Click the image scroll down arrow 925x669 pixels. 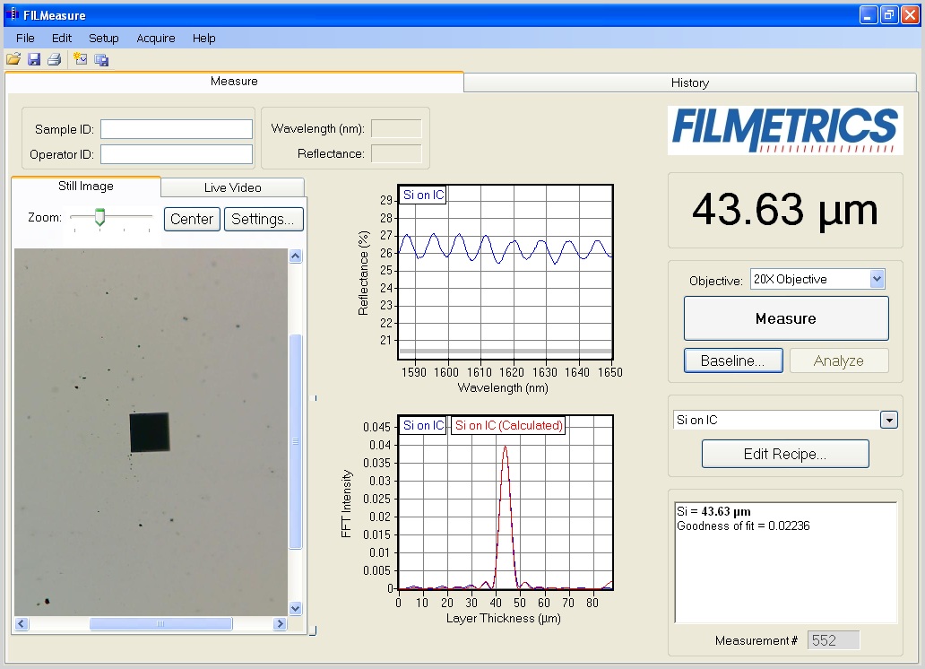[296, 608]
